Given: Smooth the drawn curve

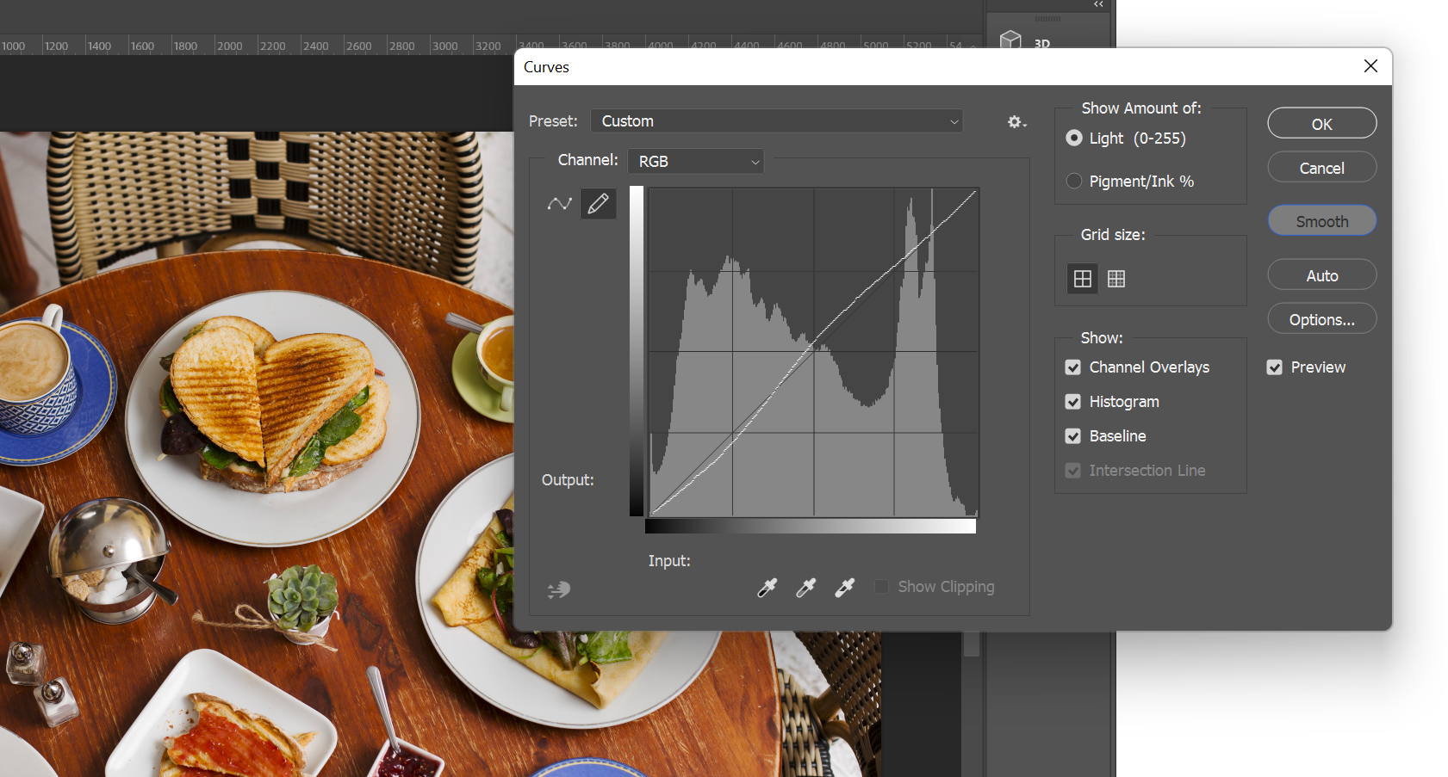Looking at the screenshot, I should coord(1322,221).
